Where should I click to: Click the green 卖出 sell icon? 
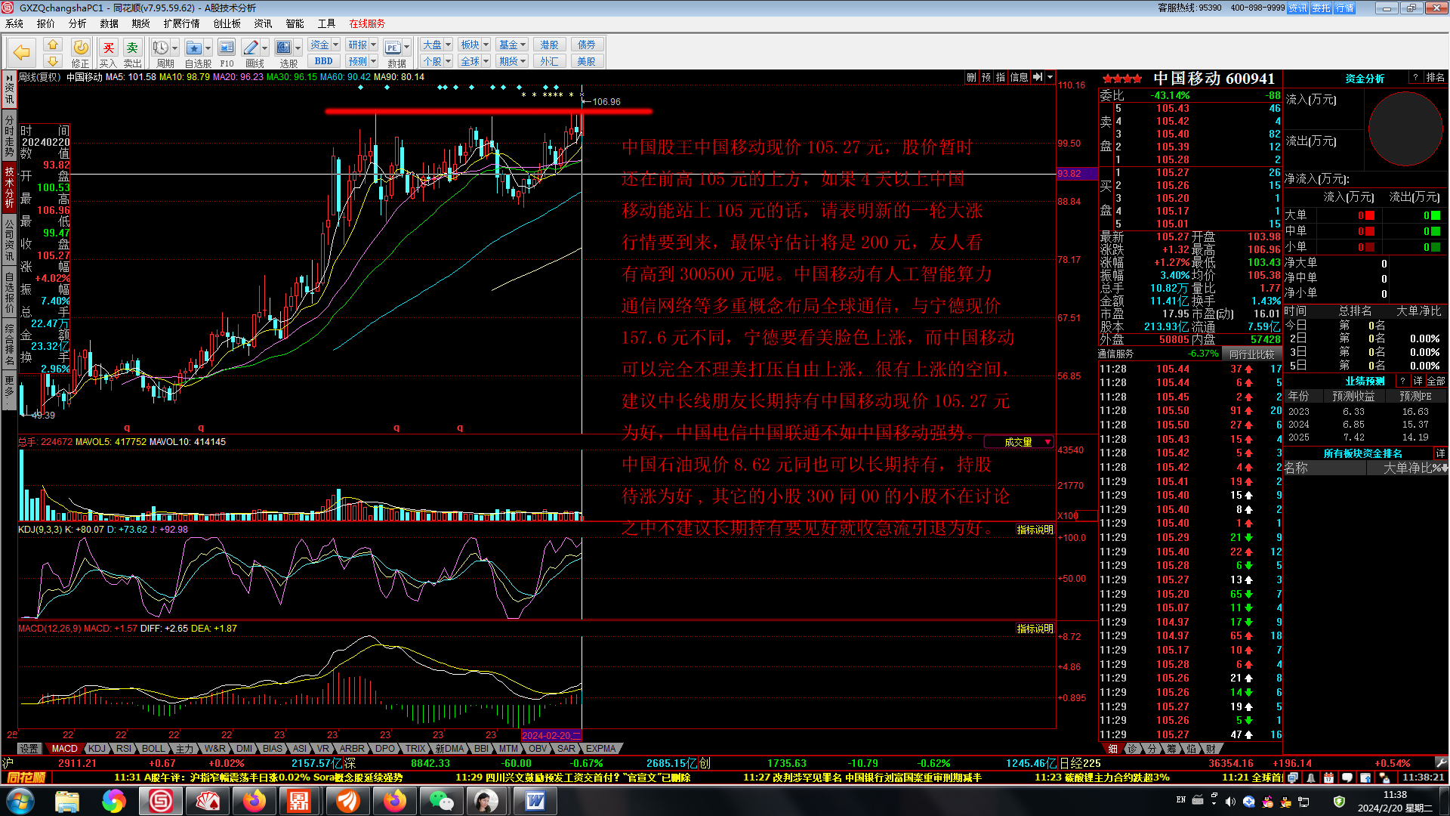point(132,48)
